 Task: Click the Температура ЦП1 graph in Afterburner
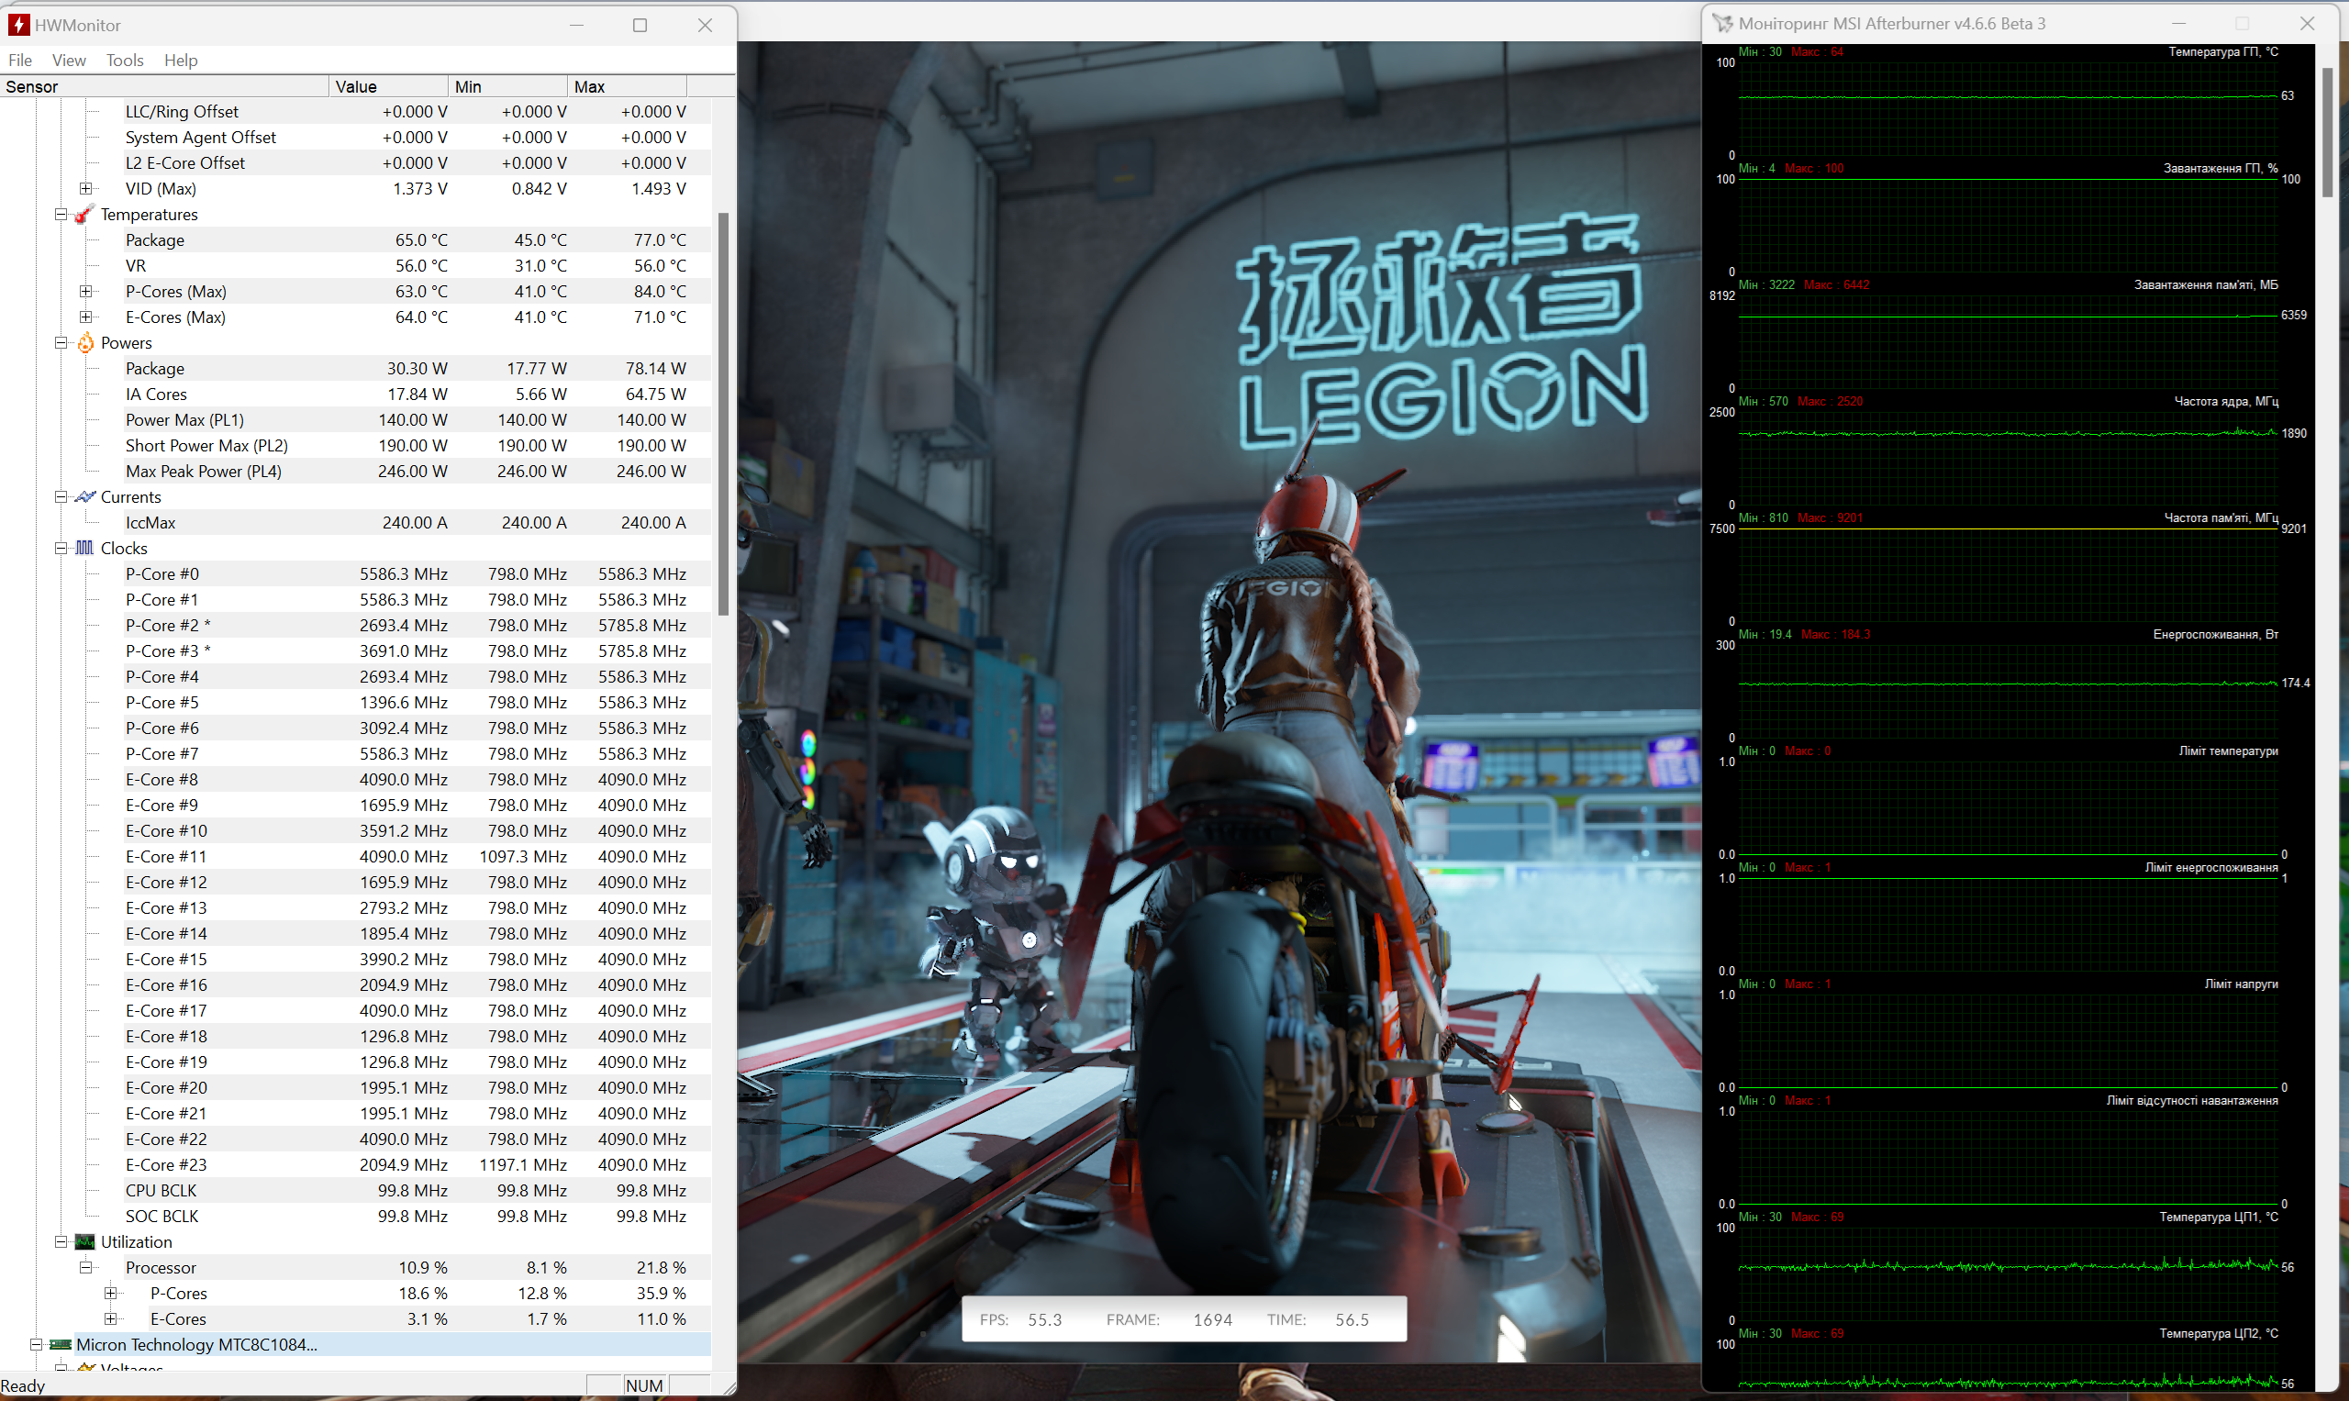pos(2009,1273)
